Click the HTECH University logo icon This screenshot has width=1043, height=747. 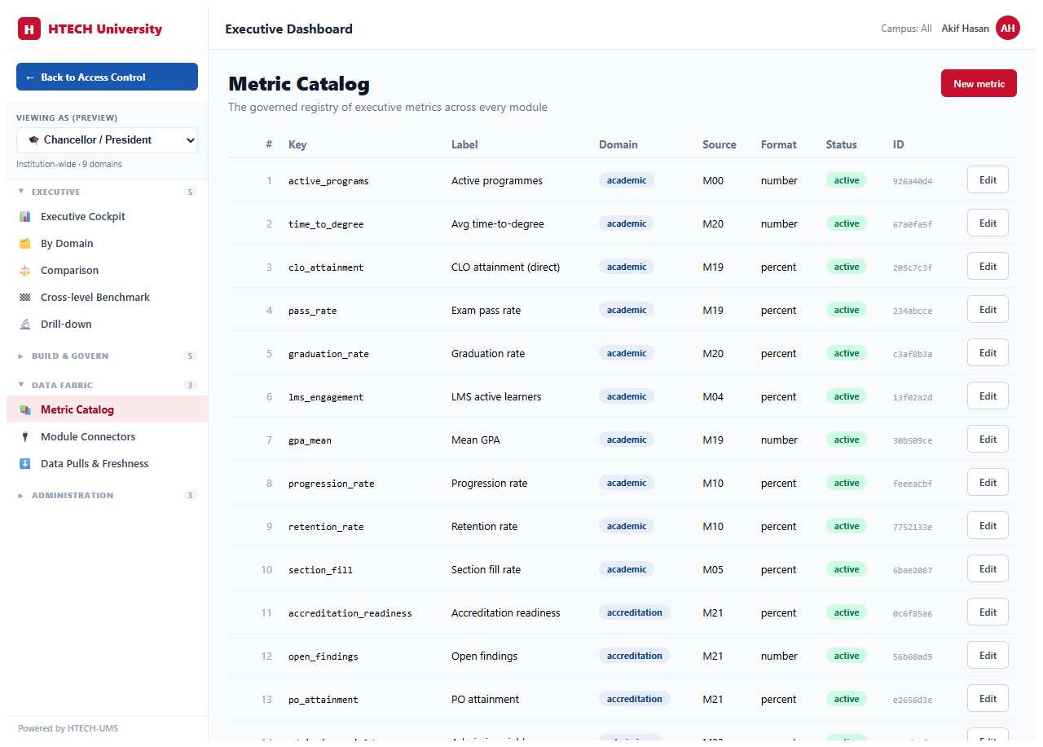tap(29, 29)
